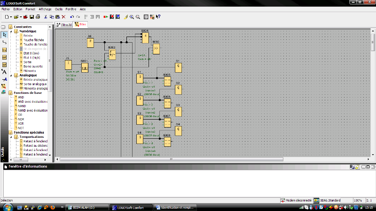The image size is (376, 211).
Task: Click the horizontal scrollbar under the diagram
Action: tap(188, 159)
